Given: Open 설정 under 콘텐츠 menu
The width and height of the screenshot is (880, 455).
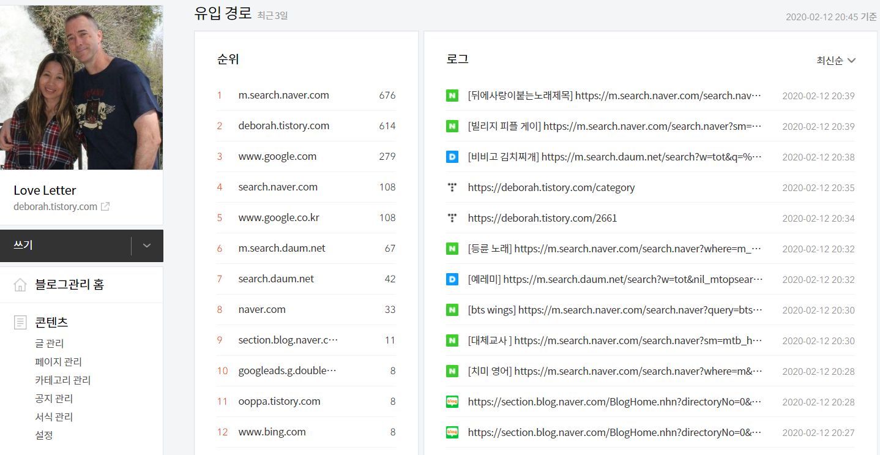Looking at the screenshot, I should (x=44, y=435).
